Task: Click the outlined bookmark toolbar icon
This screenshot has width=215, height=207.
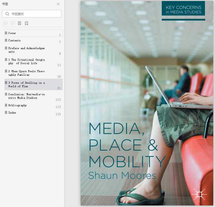Action: coord(26,23)
